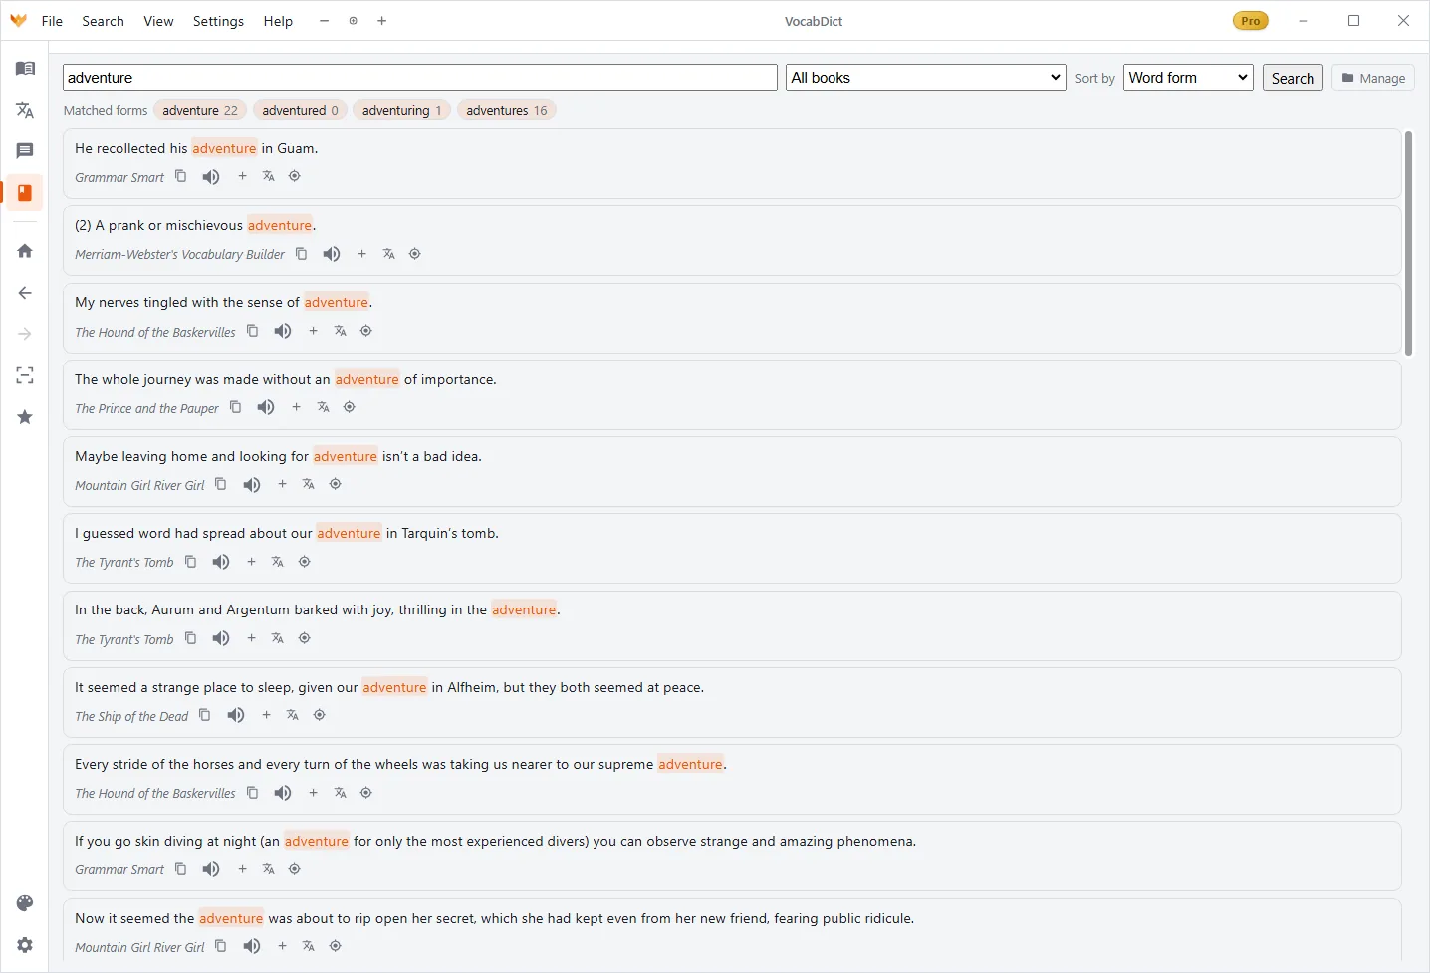Copy 'Every stride of the horses' sentence

click(252, 793)
